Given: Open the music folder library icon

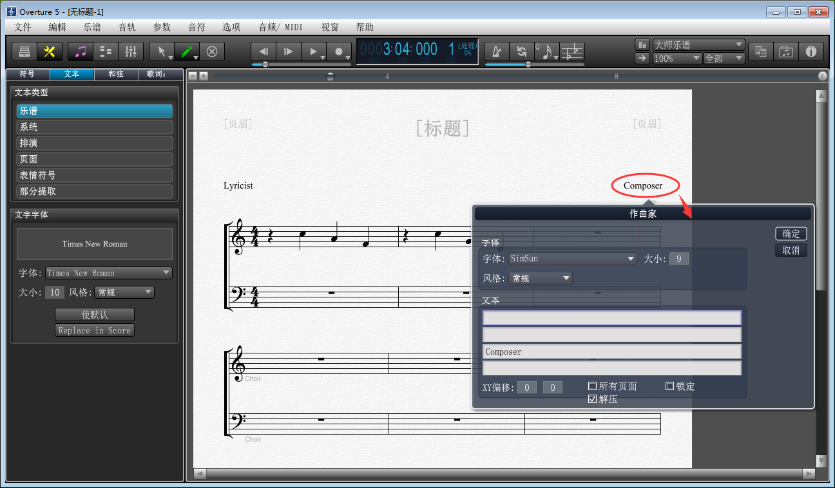Looking at the screenshot, I should pyautogui.click(x=786, y=52).
